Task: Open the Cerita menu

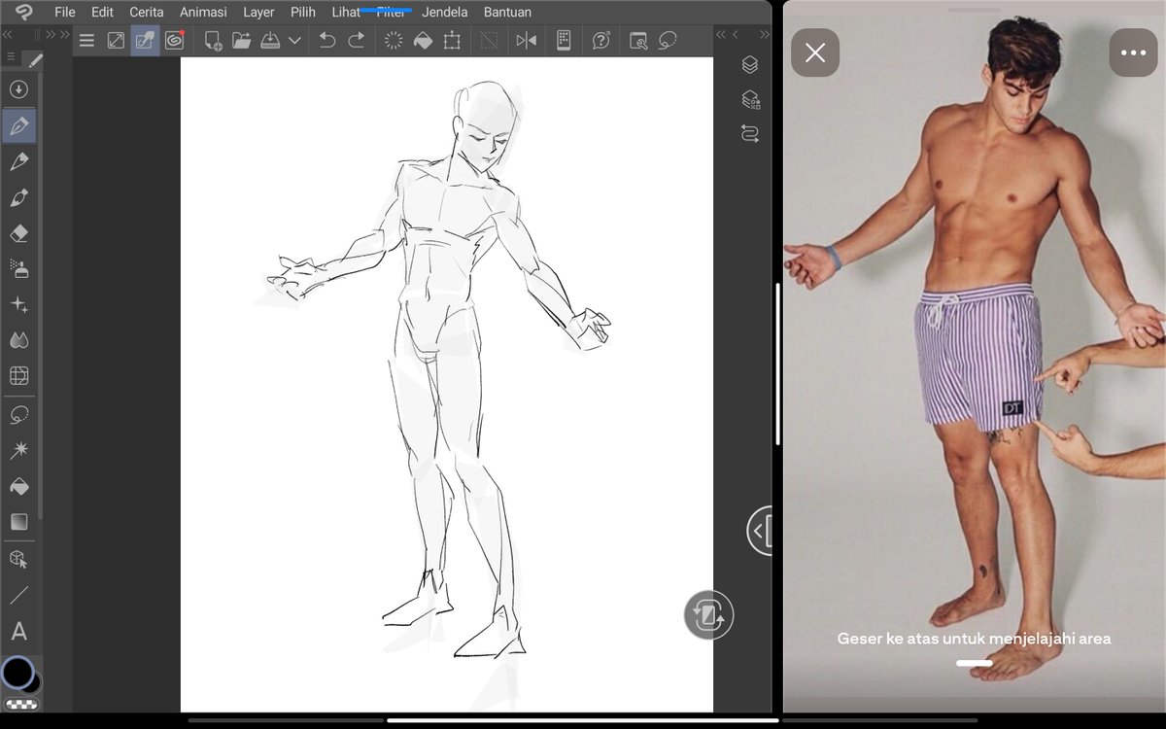Action: coord(147,13)
